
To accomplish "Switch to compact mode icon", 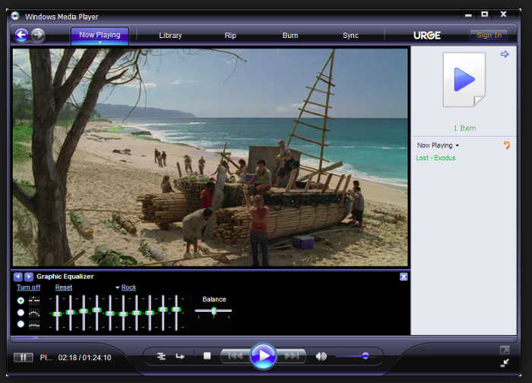I will click(505, 363).
